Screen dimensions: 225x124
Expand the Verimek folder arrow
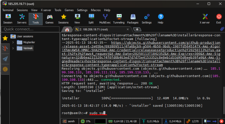(x=13, y=48)
